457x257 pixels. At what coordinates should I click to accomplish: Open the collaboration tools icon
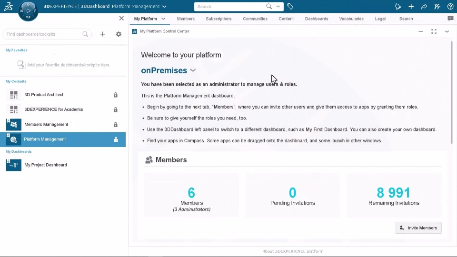click(437, 6)
